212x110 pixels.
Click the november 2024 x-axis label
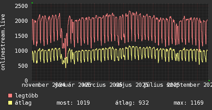(x=43, y=85)
